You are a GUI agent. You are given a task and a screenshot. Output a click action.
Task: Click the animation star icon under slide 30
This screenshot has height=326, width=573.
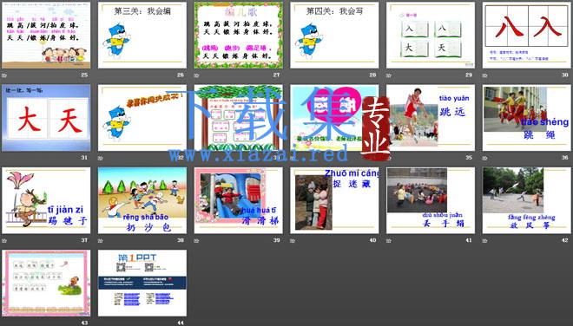(485, 75)
